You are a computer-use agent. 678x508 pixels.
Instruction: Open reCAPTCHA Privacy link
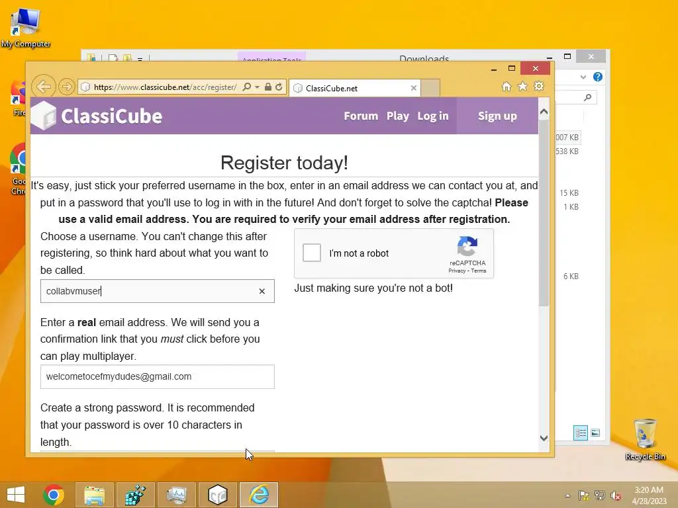click(457, 271)
